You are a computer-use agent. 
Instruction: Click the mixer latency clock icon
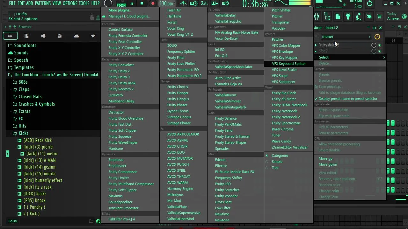(x=377, y=37)
